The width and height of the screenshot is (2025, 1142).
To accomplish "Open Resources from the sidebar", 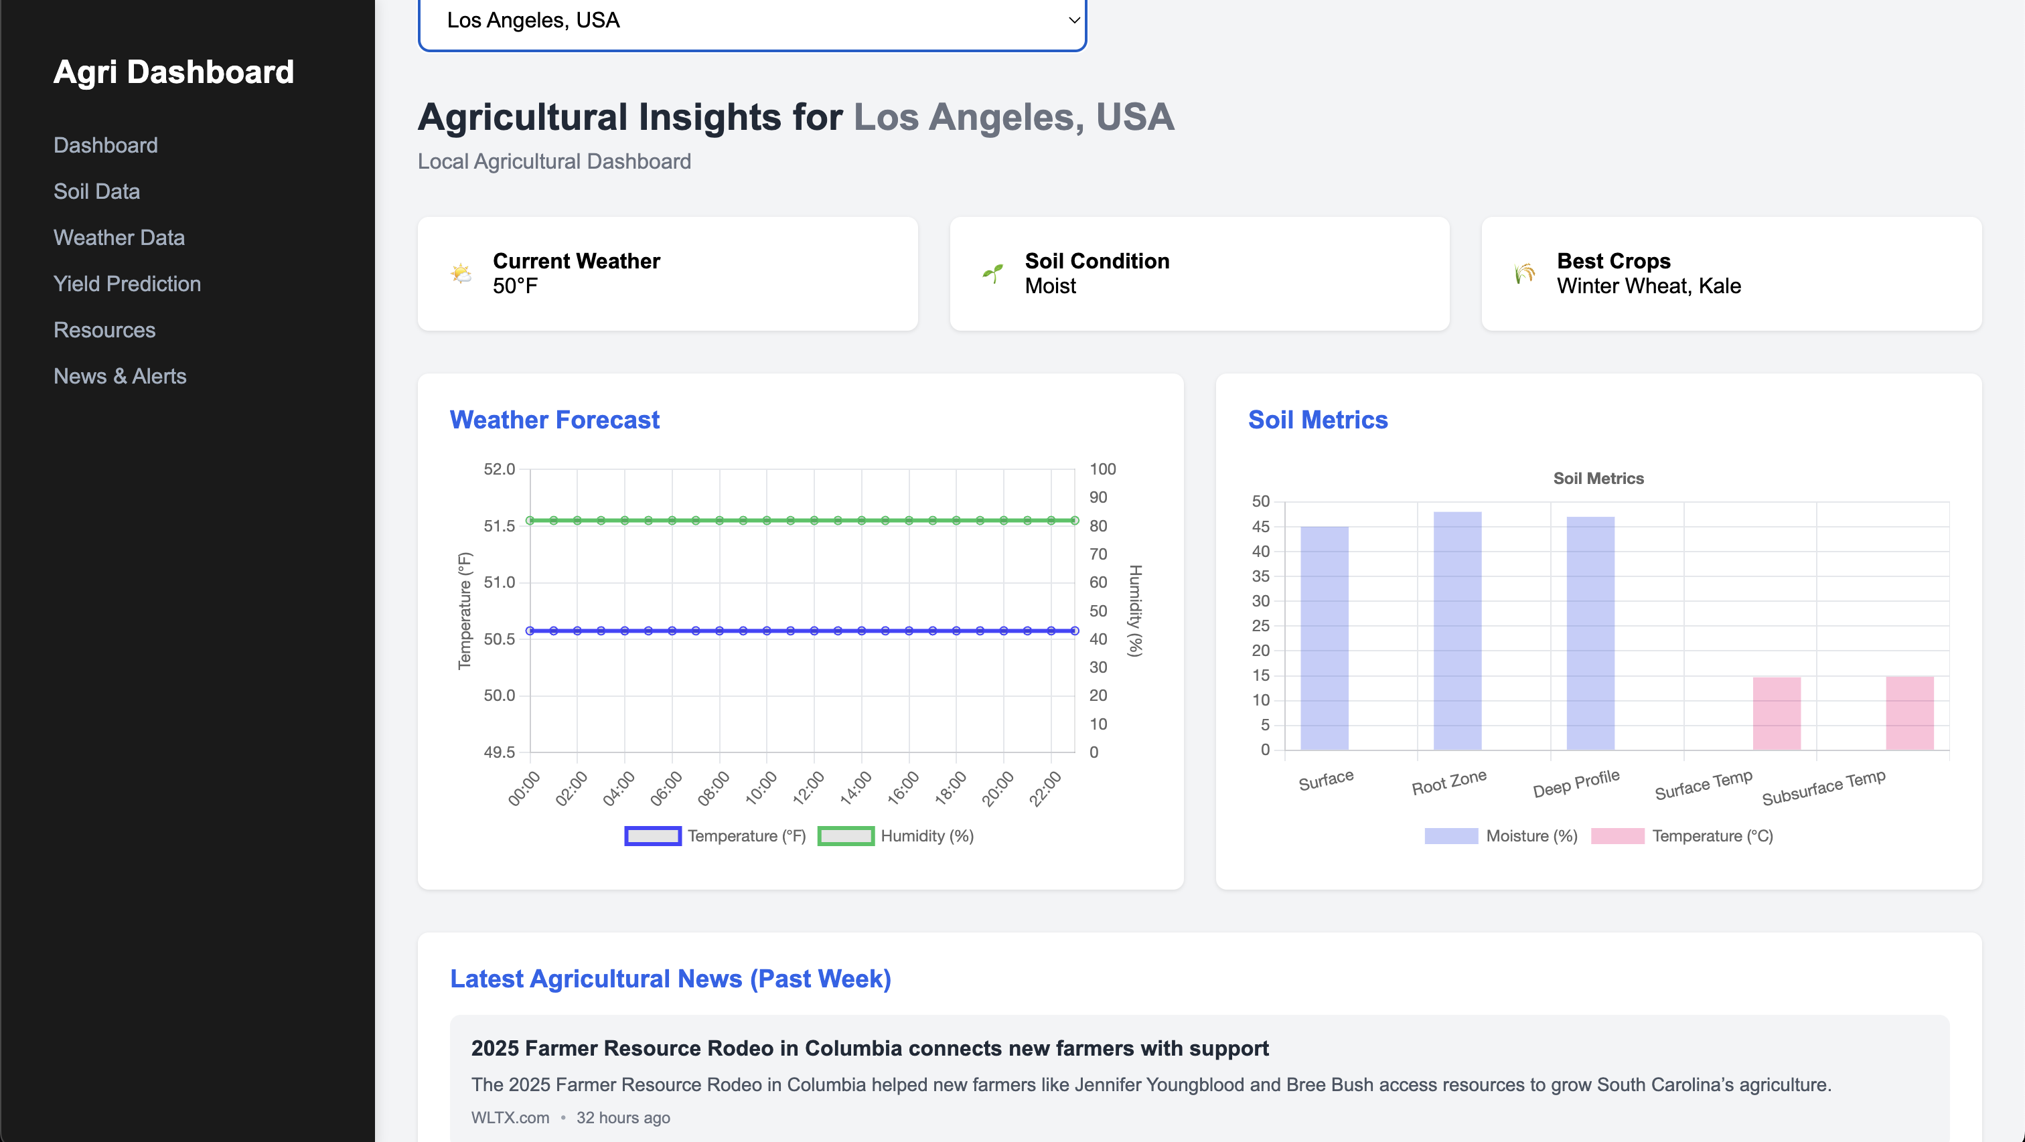I will pos(104,330).
